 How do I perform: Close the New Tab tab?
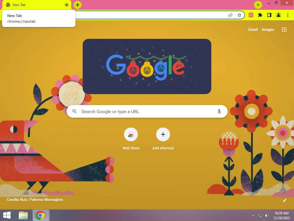[67, 5]
